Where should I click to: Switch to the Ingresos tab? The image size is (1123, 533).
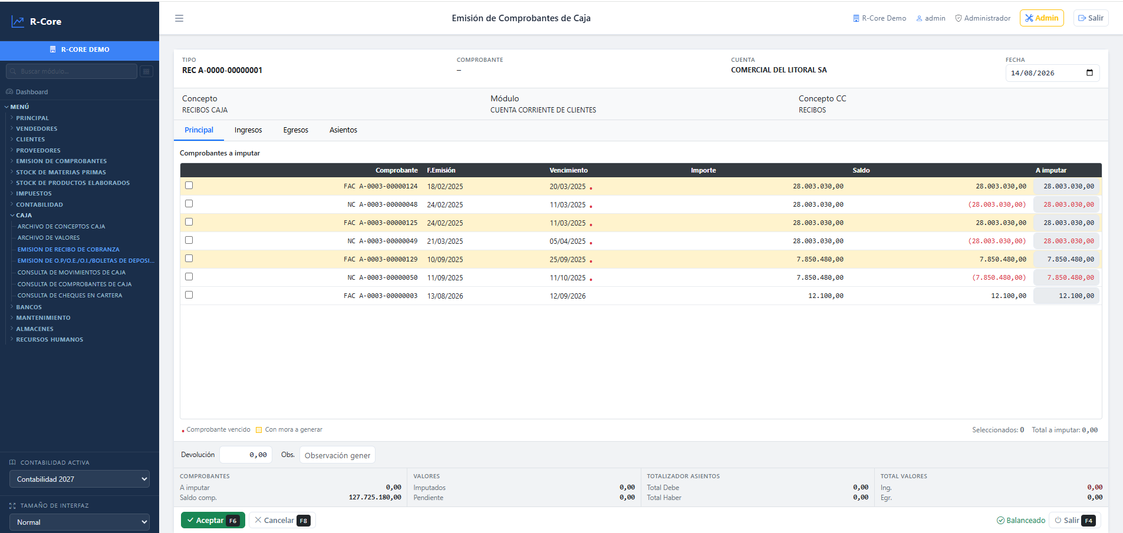click(248, 130)
